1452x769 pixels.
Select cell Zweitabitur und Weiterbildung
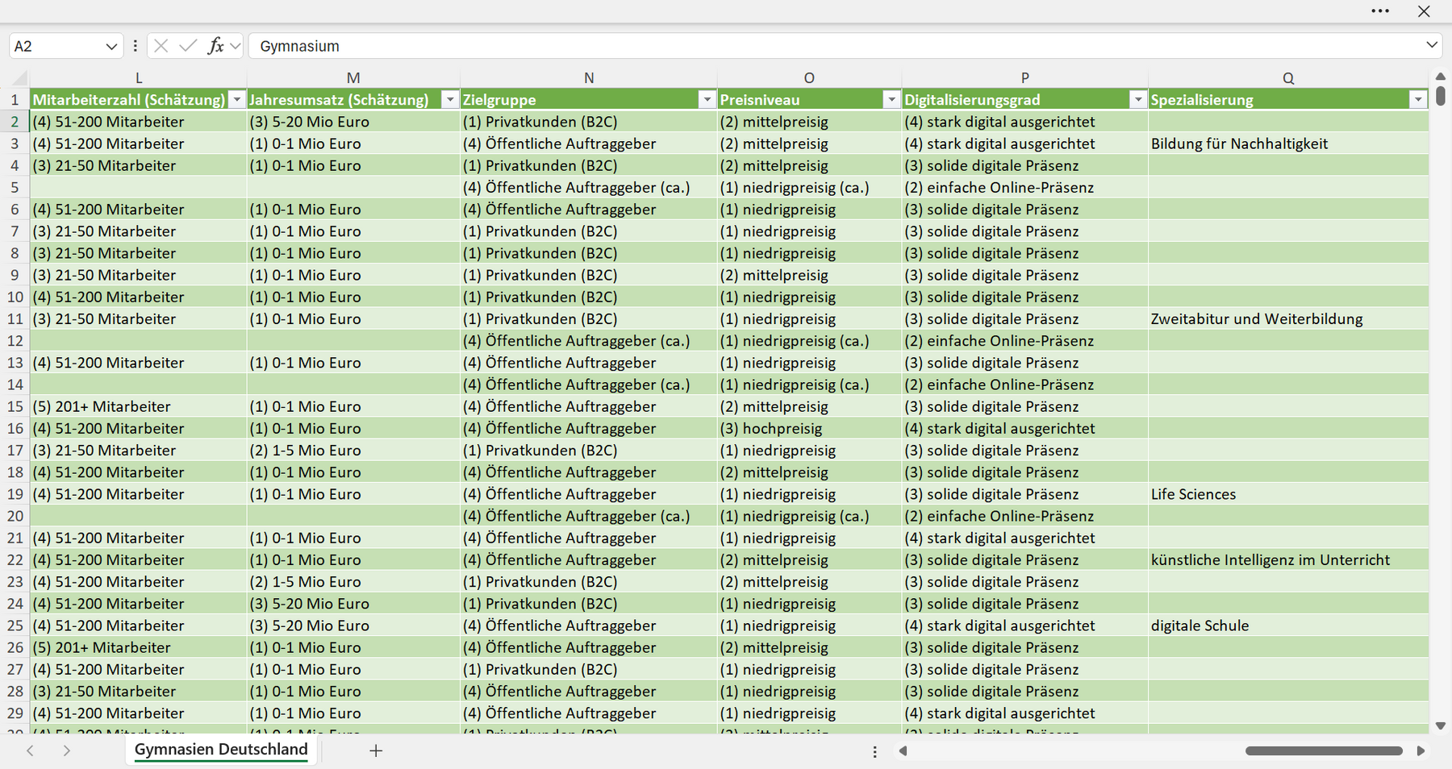[1288, 319]
